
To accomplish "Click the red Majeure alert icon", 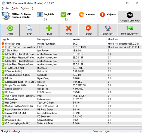I will [102, 14].
